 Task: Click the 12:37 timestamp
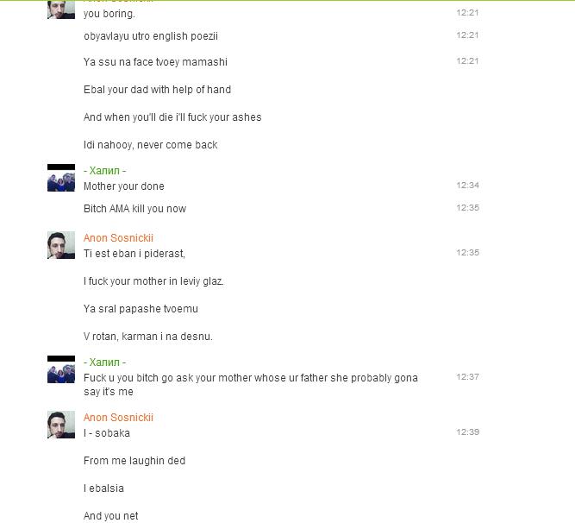(467, 377)
